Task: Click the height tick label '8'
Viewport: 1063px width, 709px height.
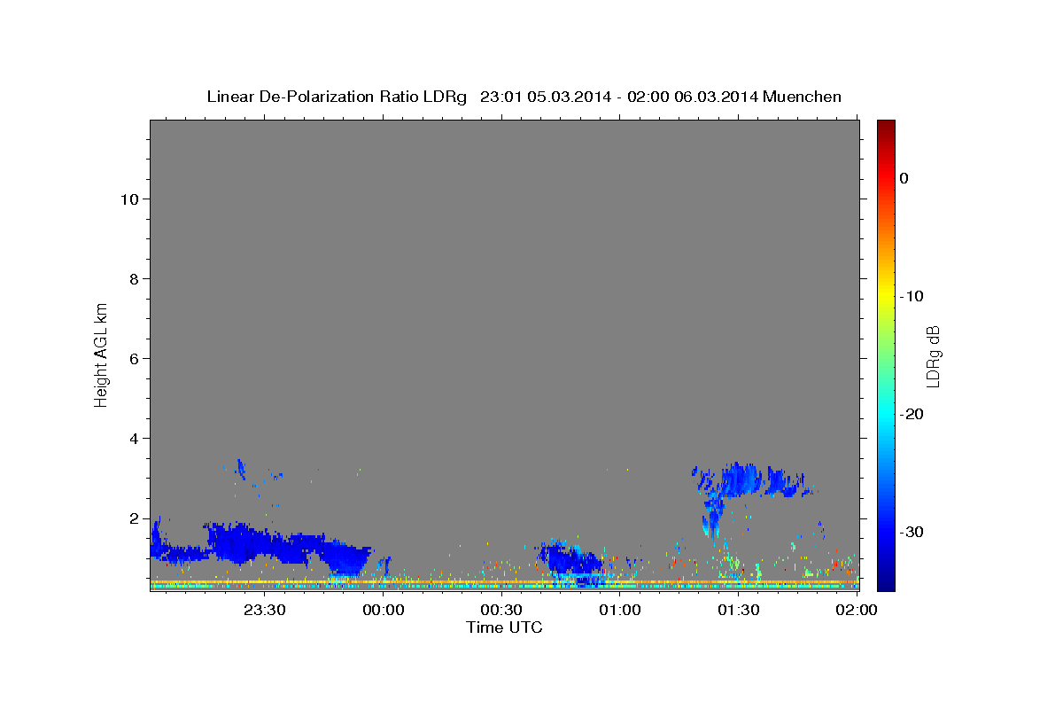Action: [x=134, y=278]
